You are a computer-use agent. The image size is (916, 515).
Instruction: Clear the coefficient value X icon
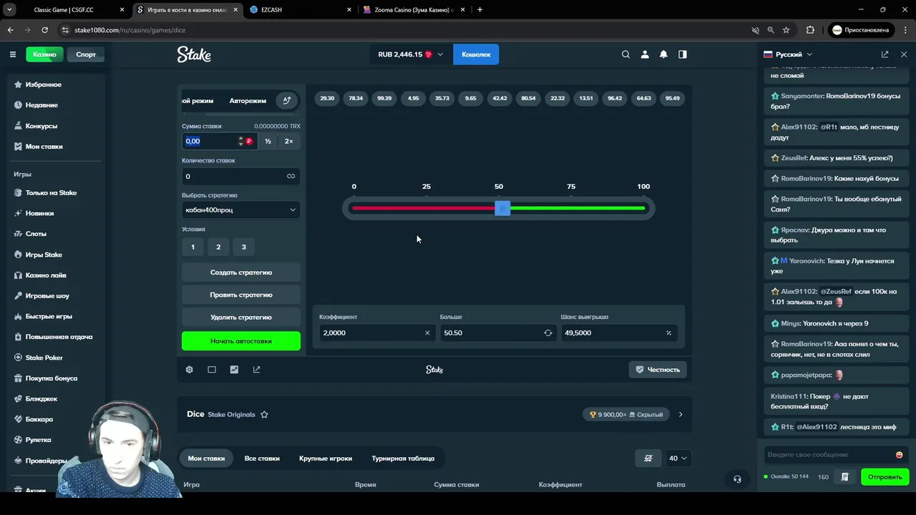427,333
